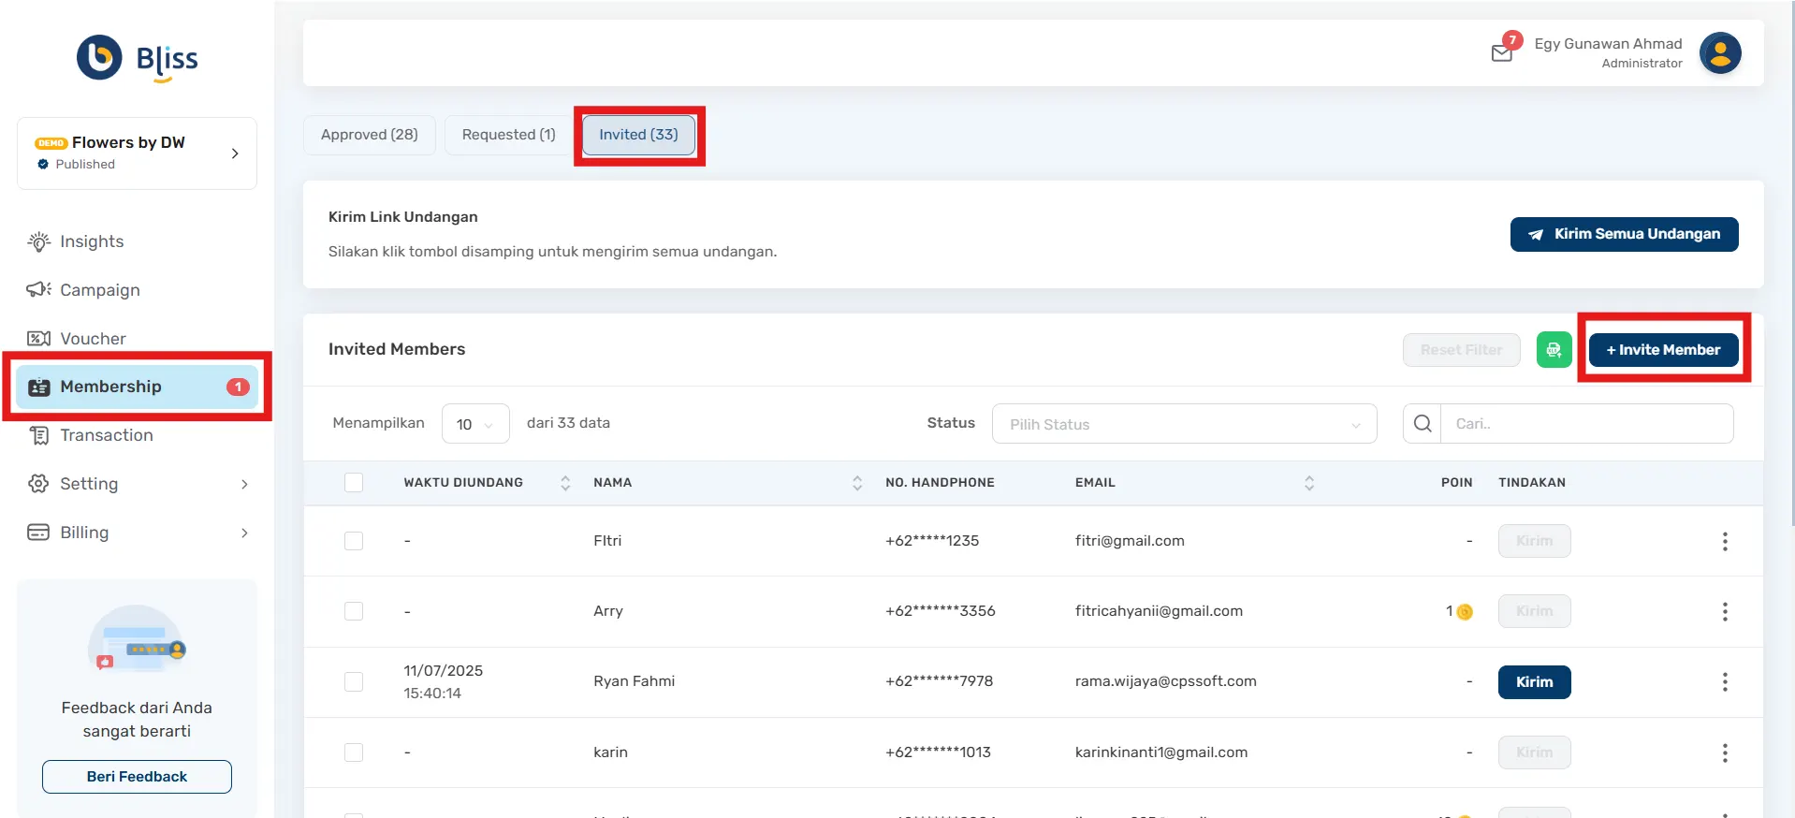Open the three-dot menu for Fitri row
Screen dimensions: 1795x818
point(1724,542)
